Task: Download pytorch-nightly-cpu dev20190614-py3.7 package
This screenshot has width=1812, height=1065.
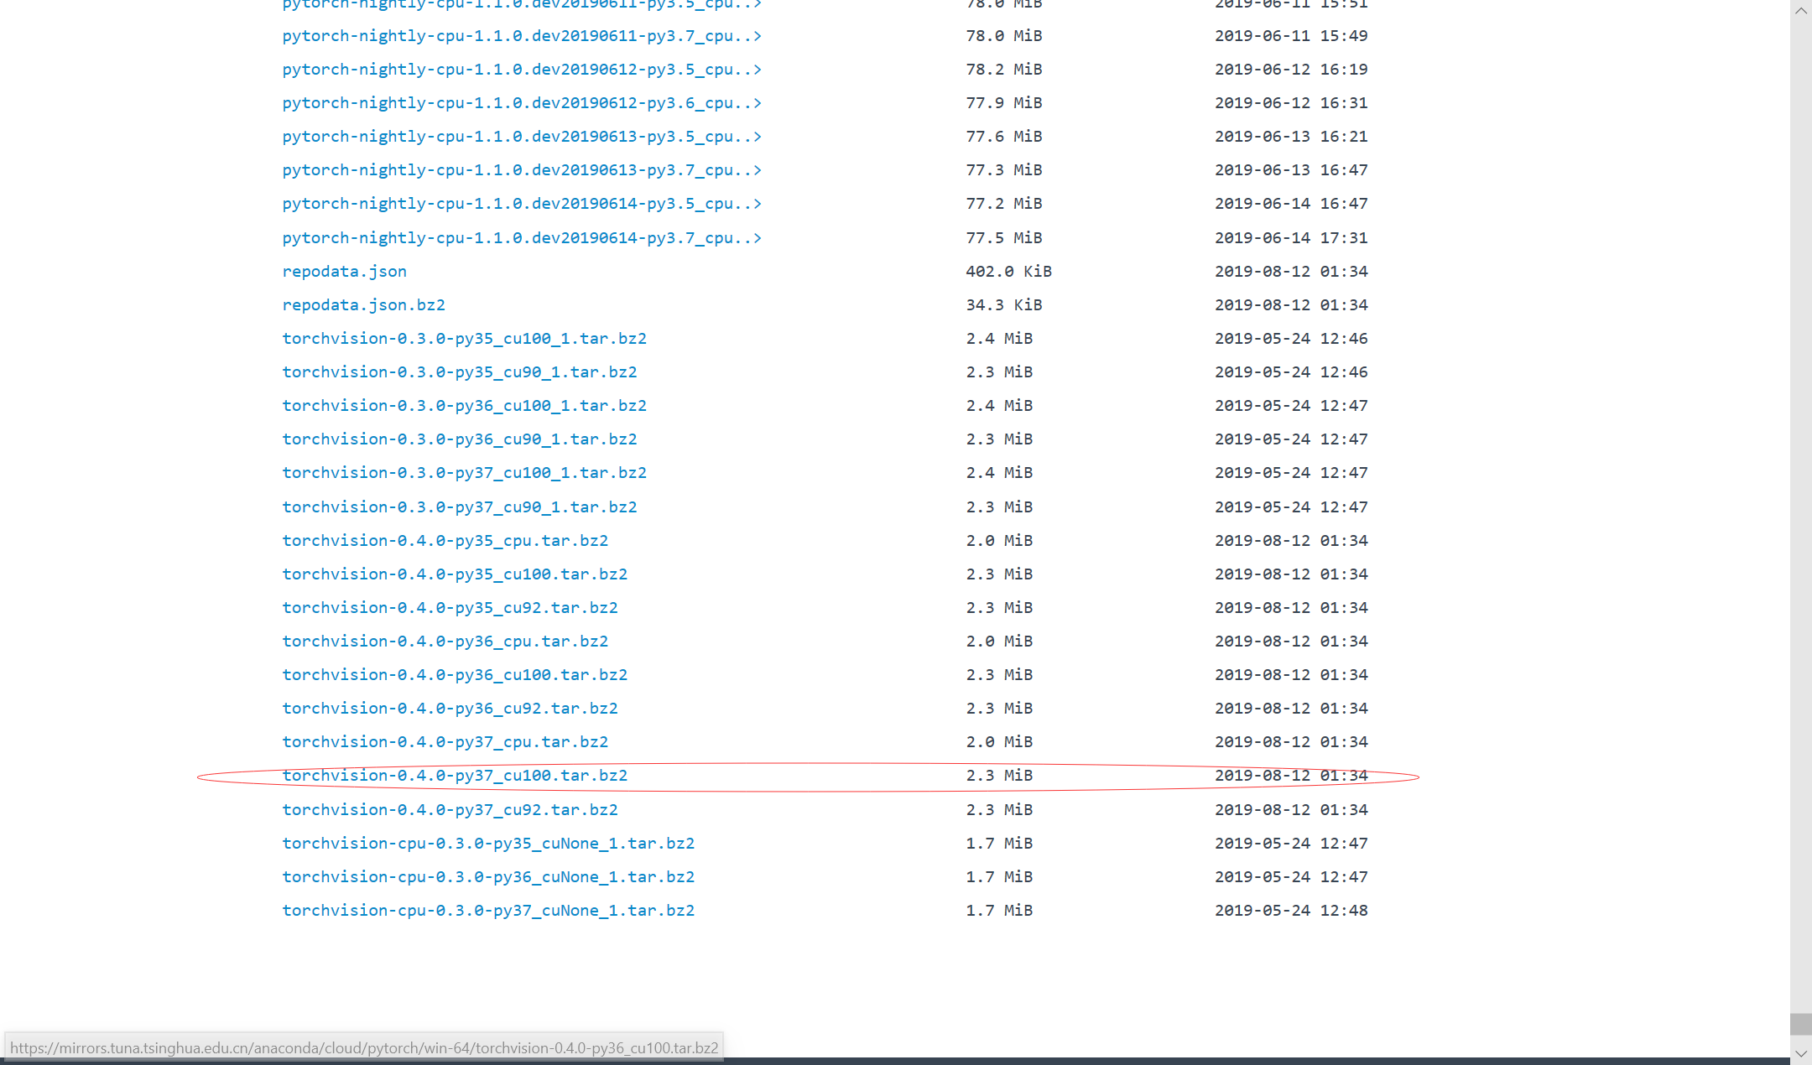Action: [x=521, y=238]
